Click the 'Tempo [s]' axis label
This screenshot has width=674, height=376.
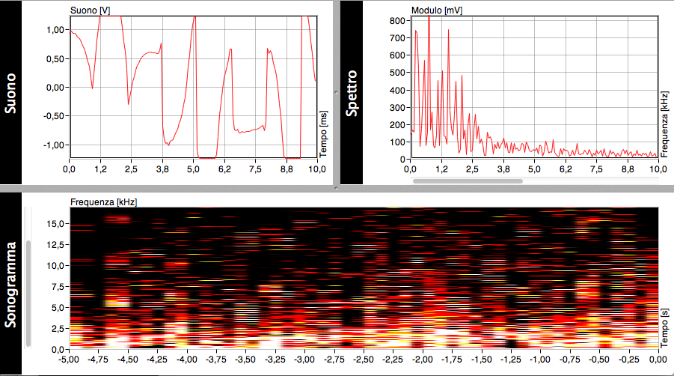pos(664,325)
